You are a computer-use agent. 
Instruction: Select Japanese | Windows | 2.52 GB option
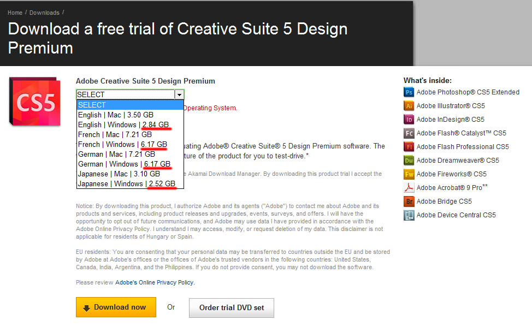tap(130, 184)
